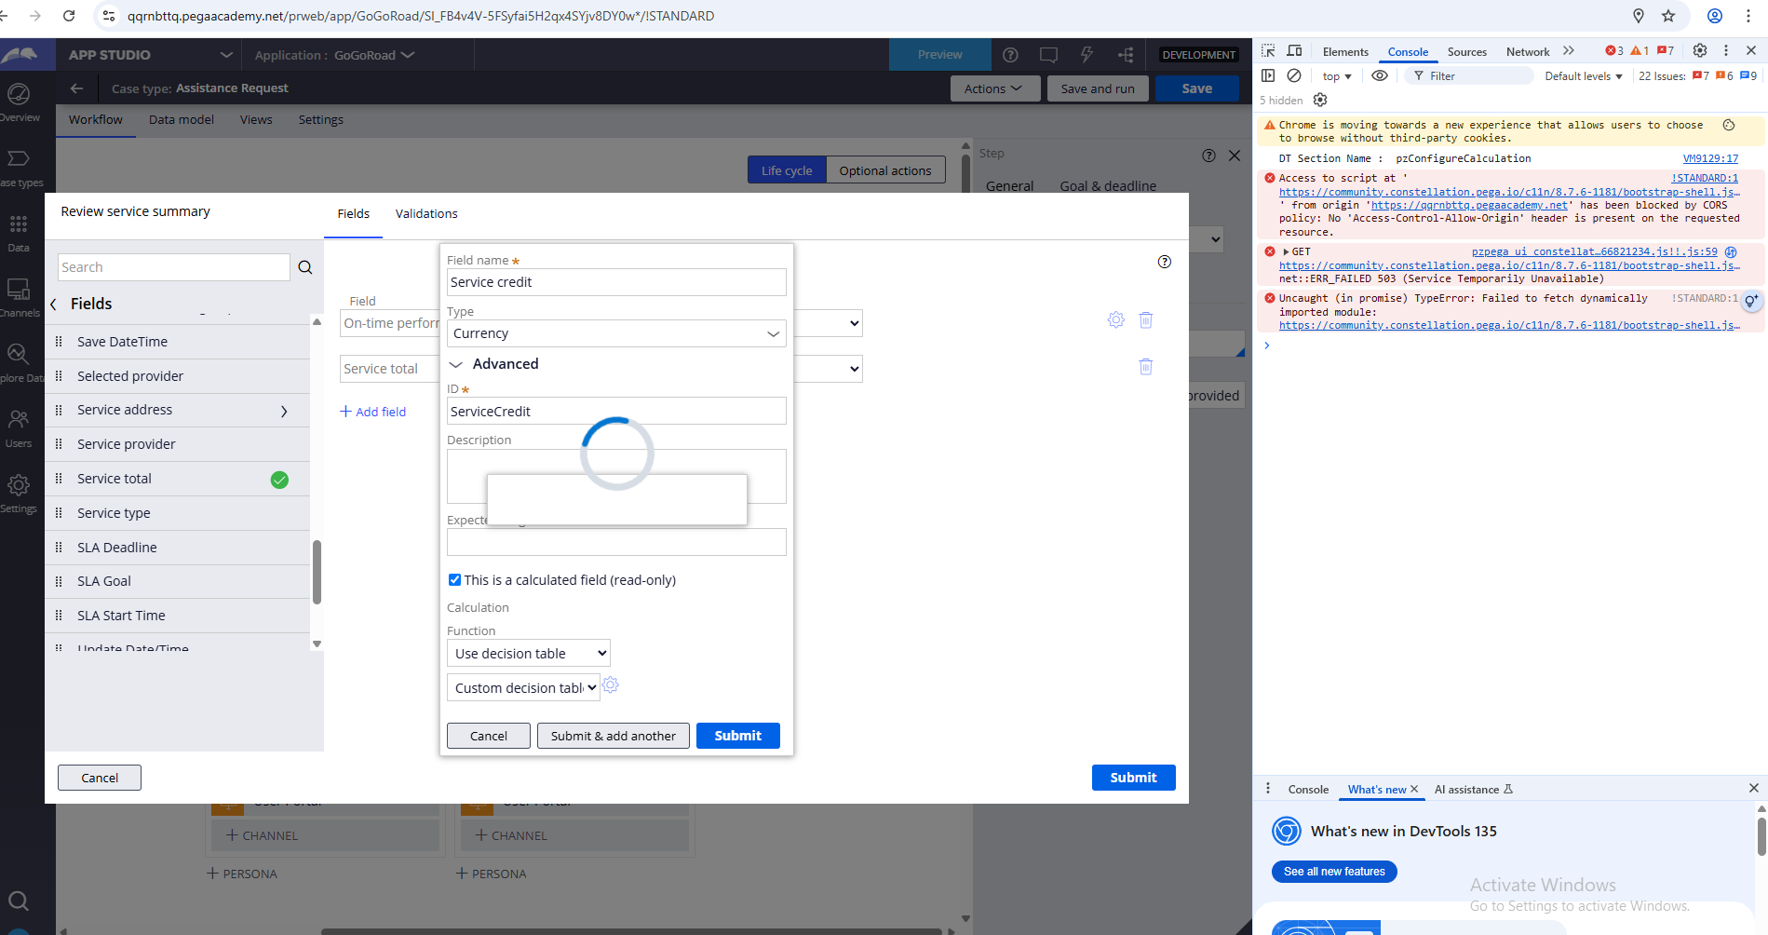
Task: Bookmark page with the star icon
Action: (1668, 16)
